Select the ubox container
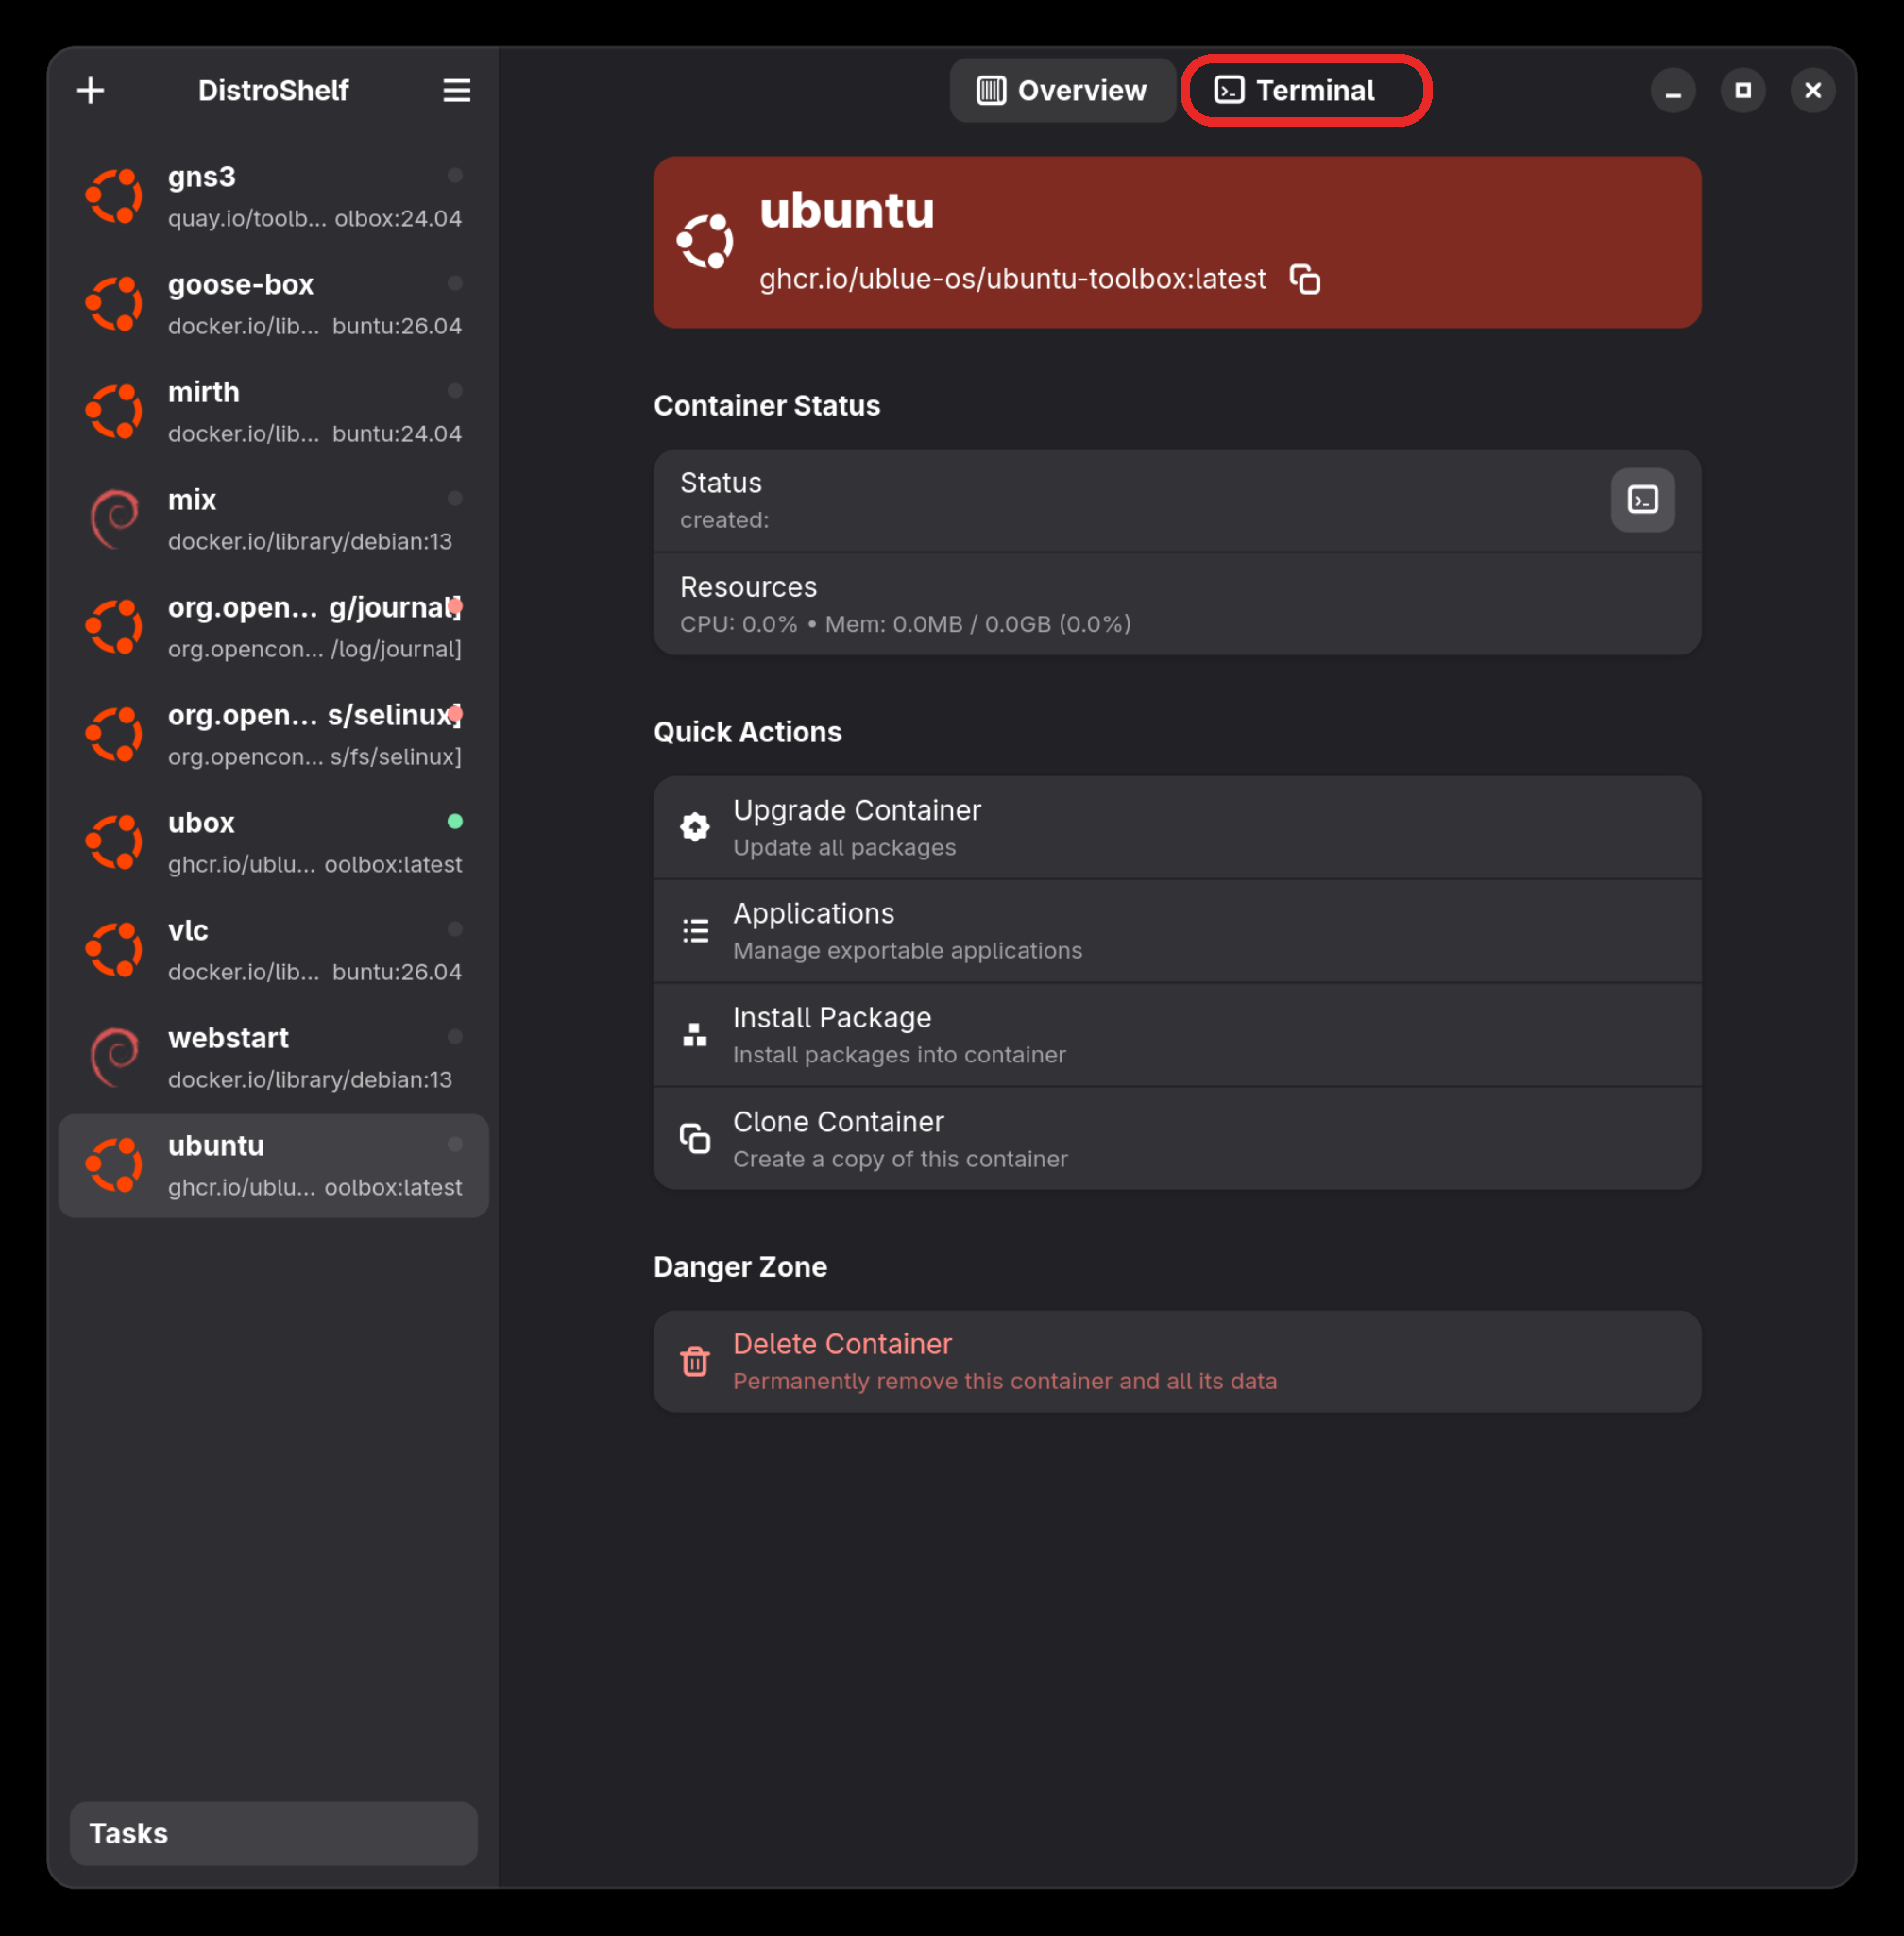The width and height of the screenshot is (1904, 1936). 274,843
